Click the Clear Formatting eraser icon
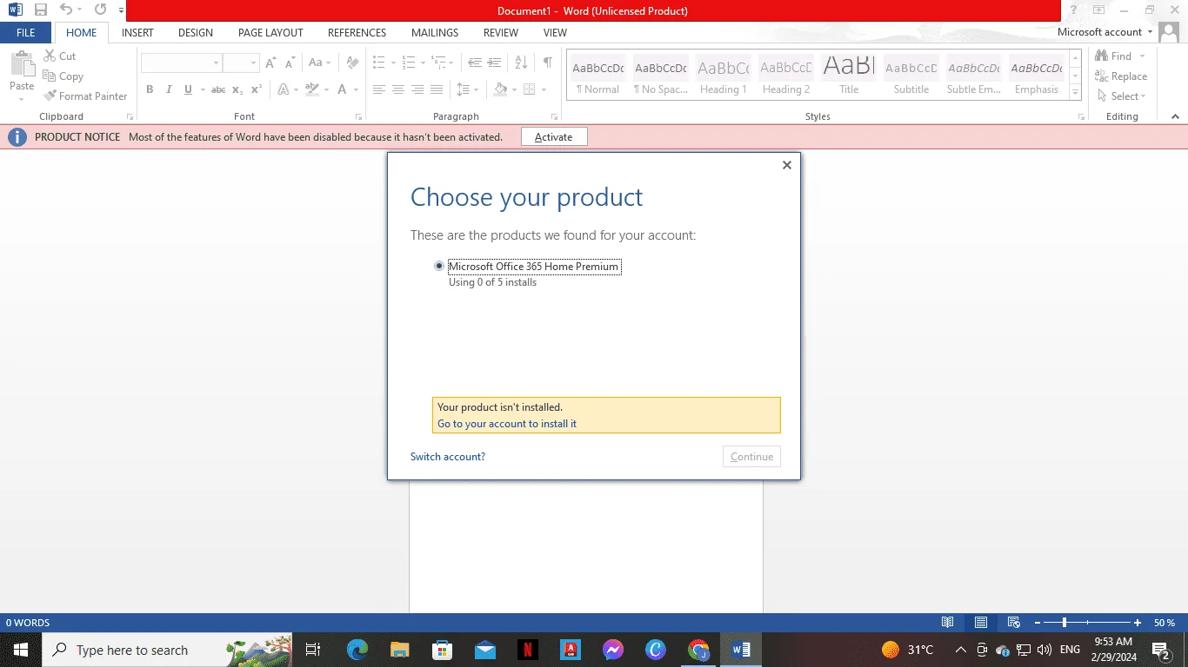 pyautogui.click(x=352, y=63)
